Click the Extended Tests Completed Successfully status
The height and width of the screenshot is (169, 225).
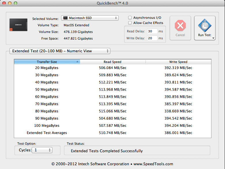[107, 151]
